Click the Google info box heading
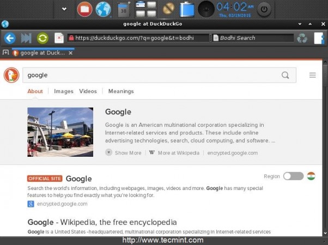The width and height of the screenshot is (328, 245). [x=118, y=112]
